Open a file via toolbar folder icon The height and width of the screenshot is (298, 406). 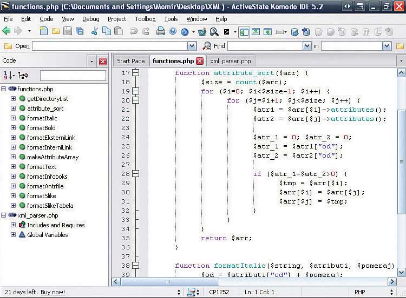(x=56, y=31)
